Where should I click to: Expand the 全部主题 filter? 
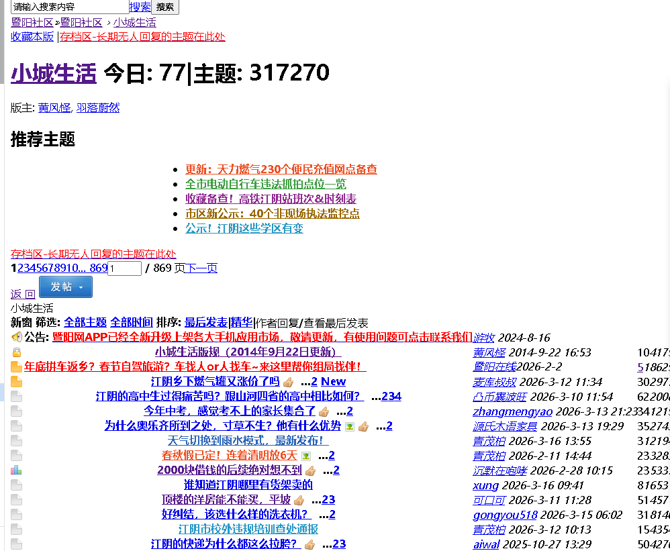[85, 323]
